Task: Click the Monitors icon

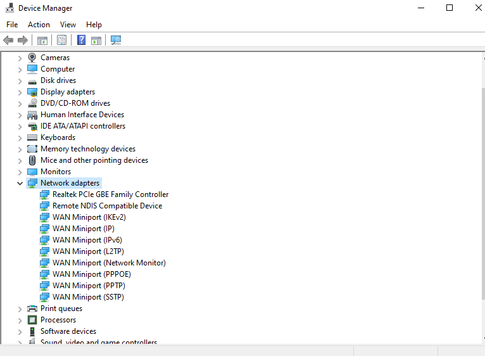Action: [32, 172]
